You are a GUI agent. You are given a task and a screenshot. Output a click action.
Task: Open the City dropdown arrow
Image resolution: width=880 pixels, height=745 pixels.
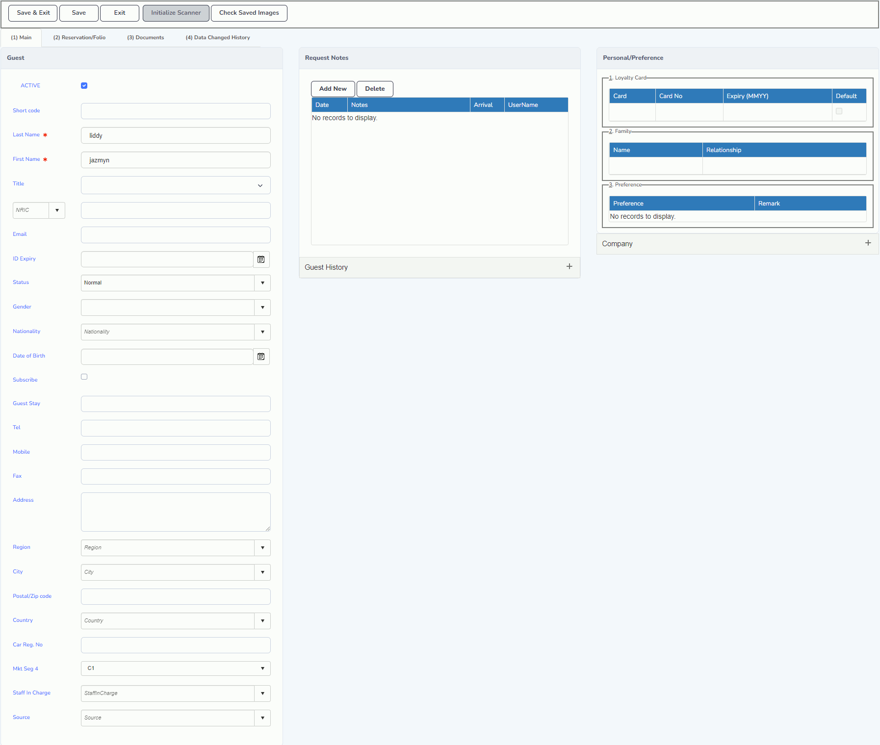coord(262,572)
